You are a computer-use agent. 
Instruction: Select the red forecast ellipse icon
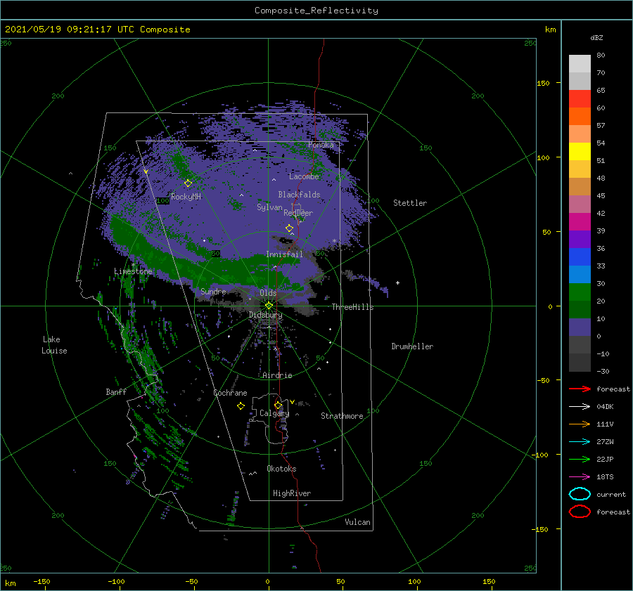pyautogui.click(x=580, y=512)
